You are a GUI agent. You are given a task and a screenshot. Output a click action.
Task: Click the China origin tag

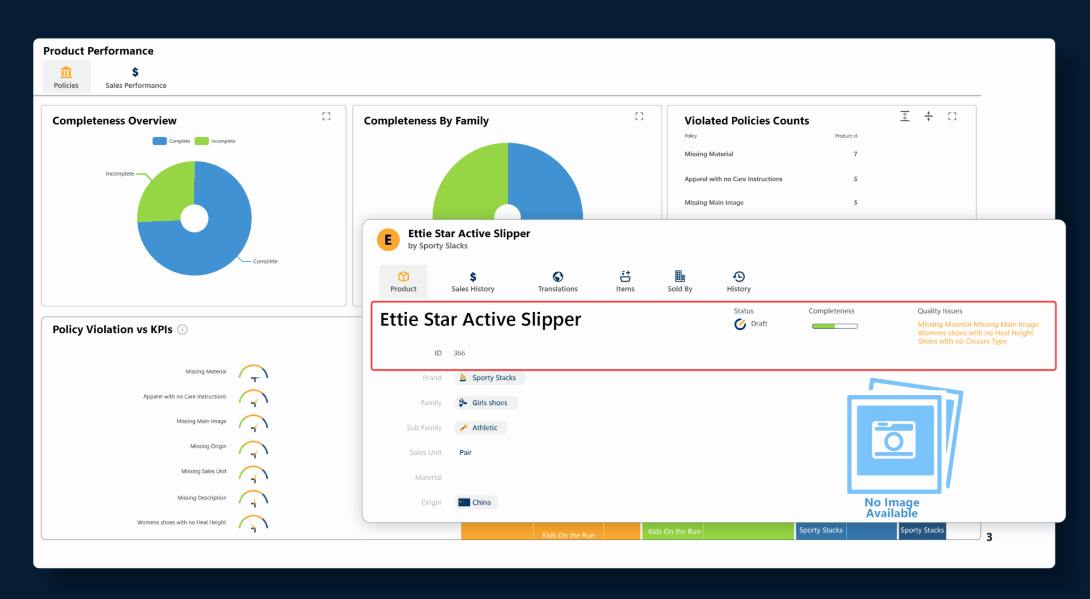pos(475,502)
